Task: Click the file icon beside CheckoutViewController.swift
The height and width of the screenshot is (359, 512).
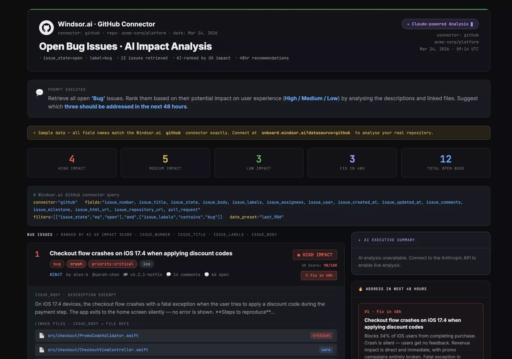Action: point(42,350)
